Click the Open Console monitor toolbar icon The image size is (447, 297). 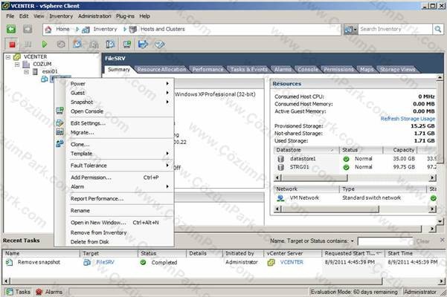click(127, 45)
